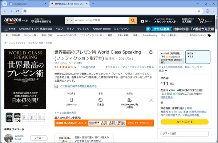Switch to the MandalaChart tab
This screenshot has height=143, width=218.
[x=28, y=4]
